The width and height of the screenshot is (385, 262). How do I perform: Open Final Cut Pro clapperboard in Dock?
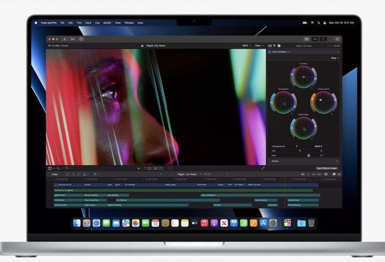point(287,223)
